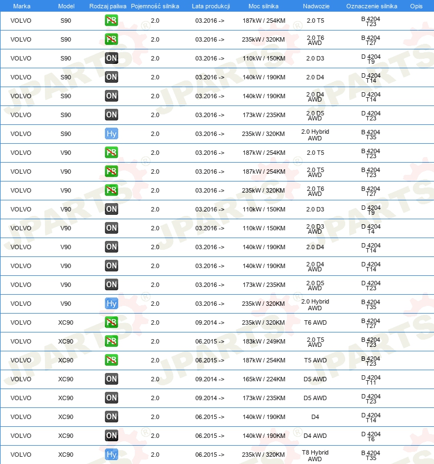Select diesel ON icon in S90 2.0 D4 AWD row

pyautogui.click(x=111, y=96)
